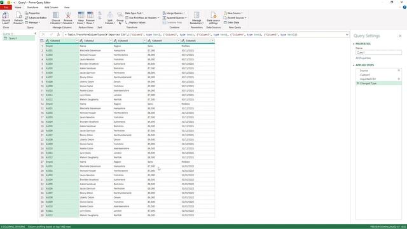Collapse the PROPERTIES section
The width and height of the screenshot is (407, 229).
coord(354,44)
